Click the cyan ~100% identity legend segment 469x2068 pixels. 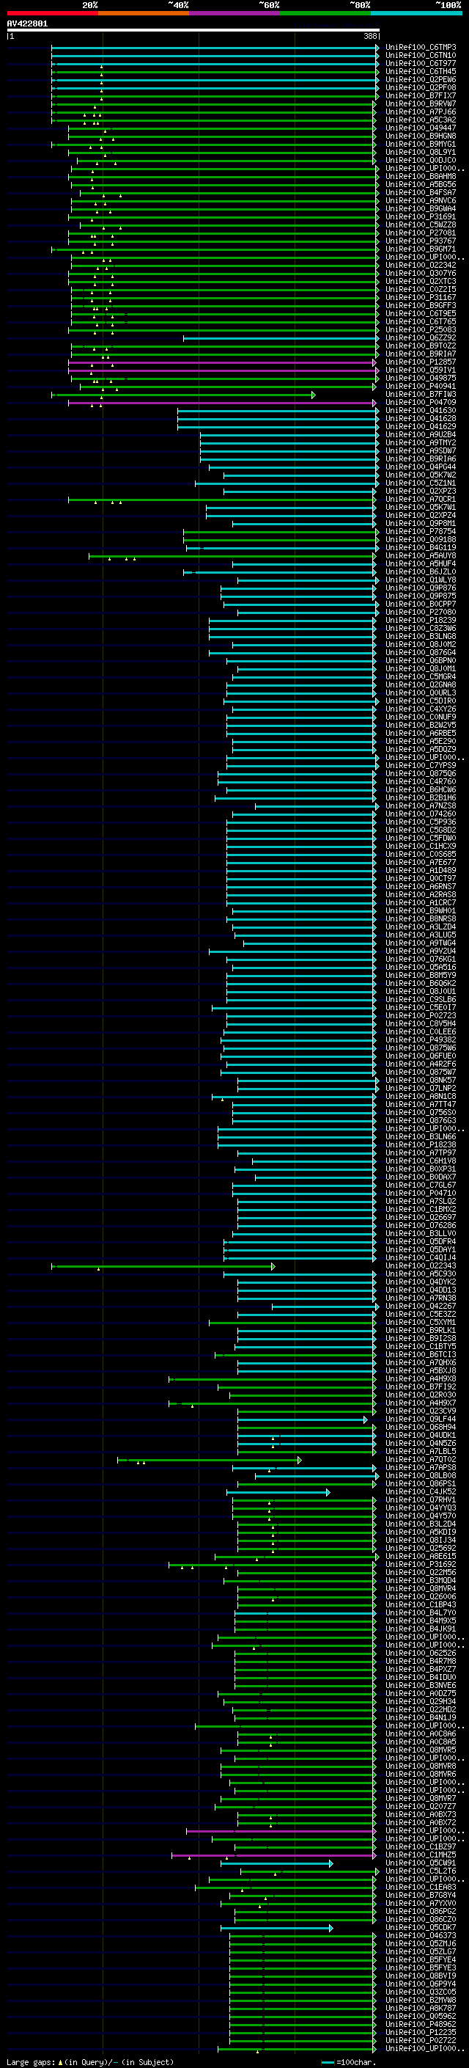[x=416, y=13]
